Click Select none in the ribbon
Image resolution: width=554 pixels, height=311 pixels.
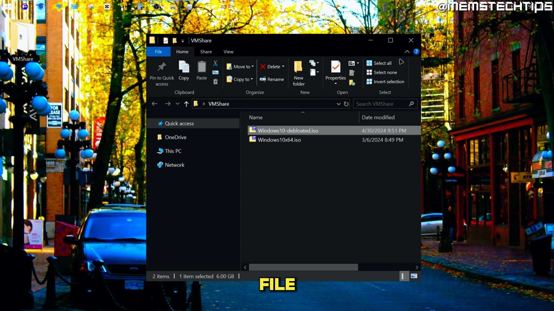pos(382,72)
